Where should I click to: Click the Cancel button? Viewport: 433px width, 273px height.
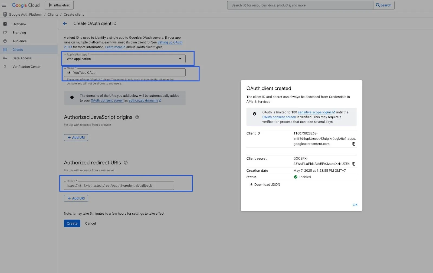90,223
